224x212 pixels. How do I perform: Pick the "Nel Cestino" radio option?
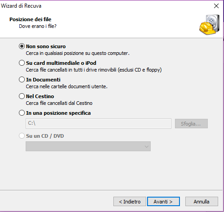(x=22, y=96)
